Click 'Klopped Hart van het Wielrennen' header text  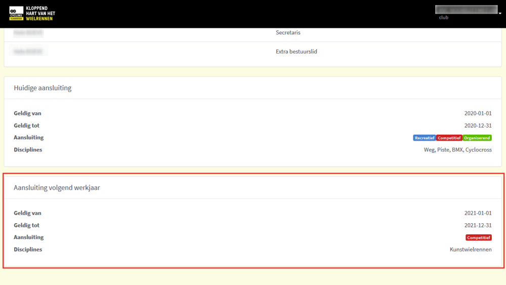40,13
